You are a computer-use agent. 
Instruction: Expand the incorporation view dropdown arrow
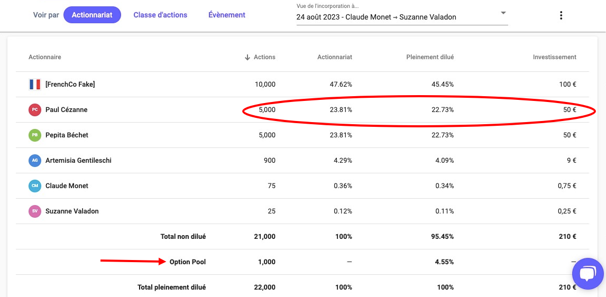click(x=503, y=13)
